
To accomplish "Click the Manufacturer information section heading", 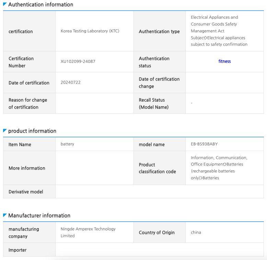I will (39, 216).
